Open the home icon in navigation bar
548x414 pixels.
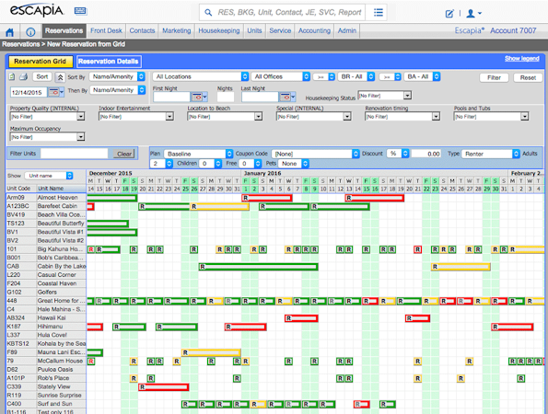coord(10,32)
